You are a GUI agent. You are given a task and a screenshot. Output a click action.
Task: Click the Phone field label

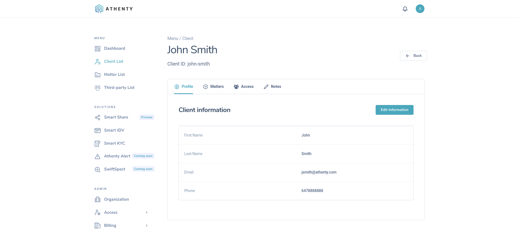tap(189, 191)
